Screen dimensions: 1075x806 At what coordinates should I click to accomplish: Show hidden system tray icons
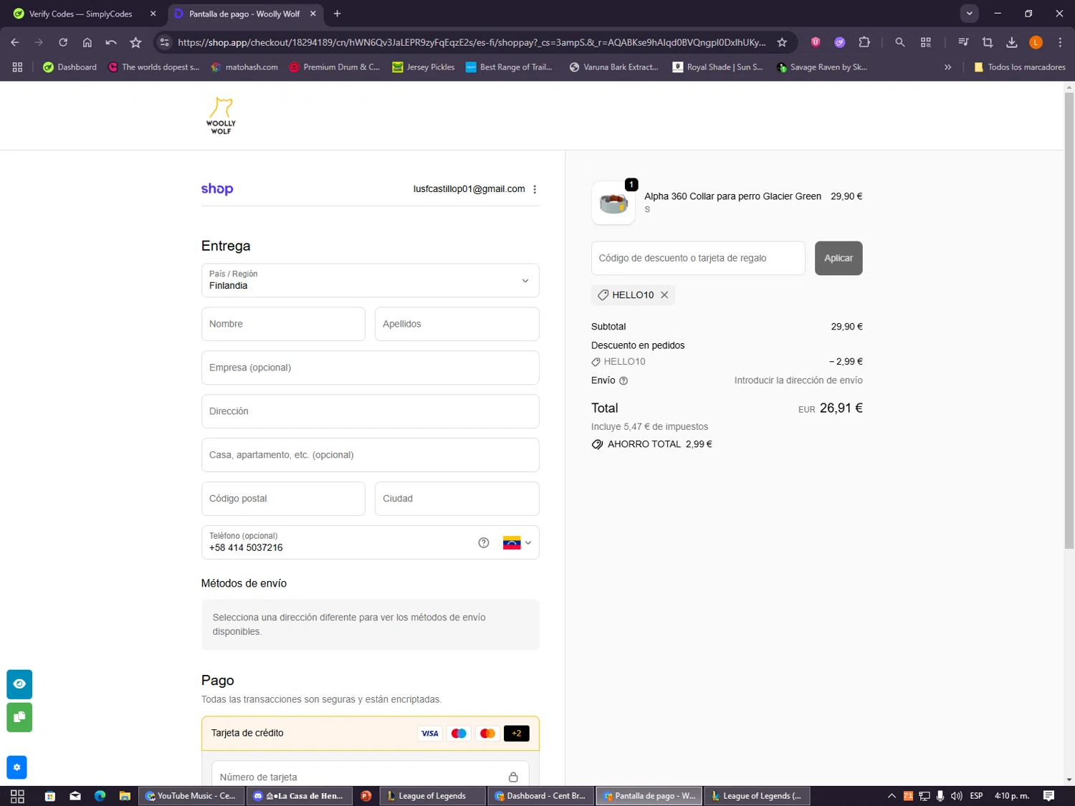tap(892, 796)
